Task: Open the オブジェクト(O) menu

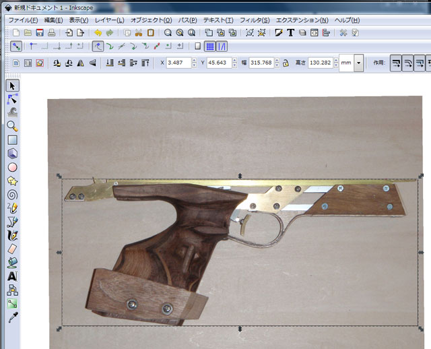Action: click(x=151, y=20)
